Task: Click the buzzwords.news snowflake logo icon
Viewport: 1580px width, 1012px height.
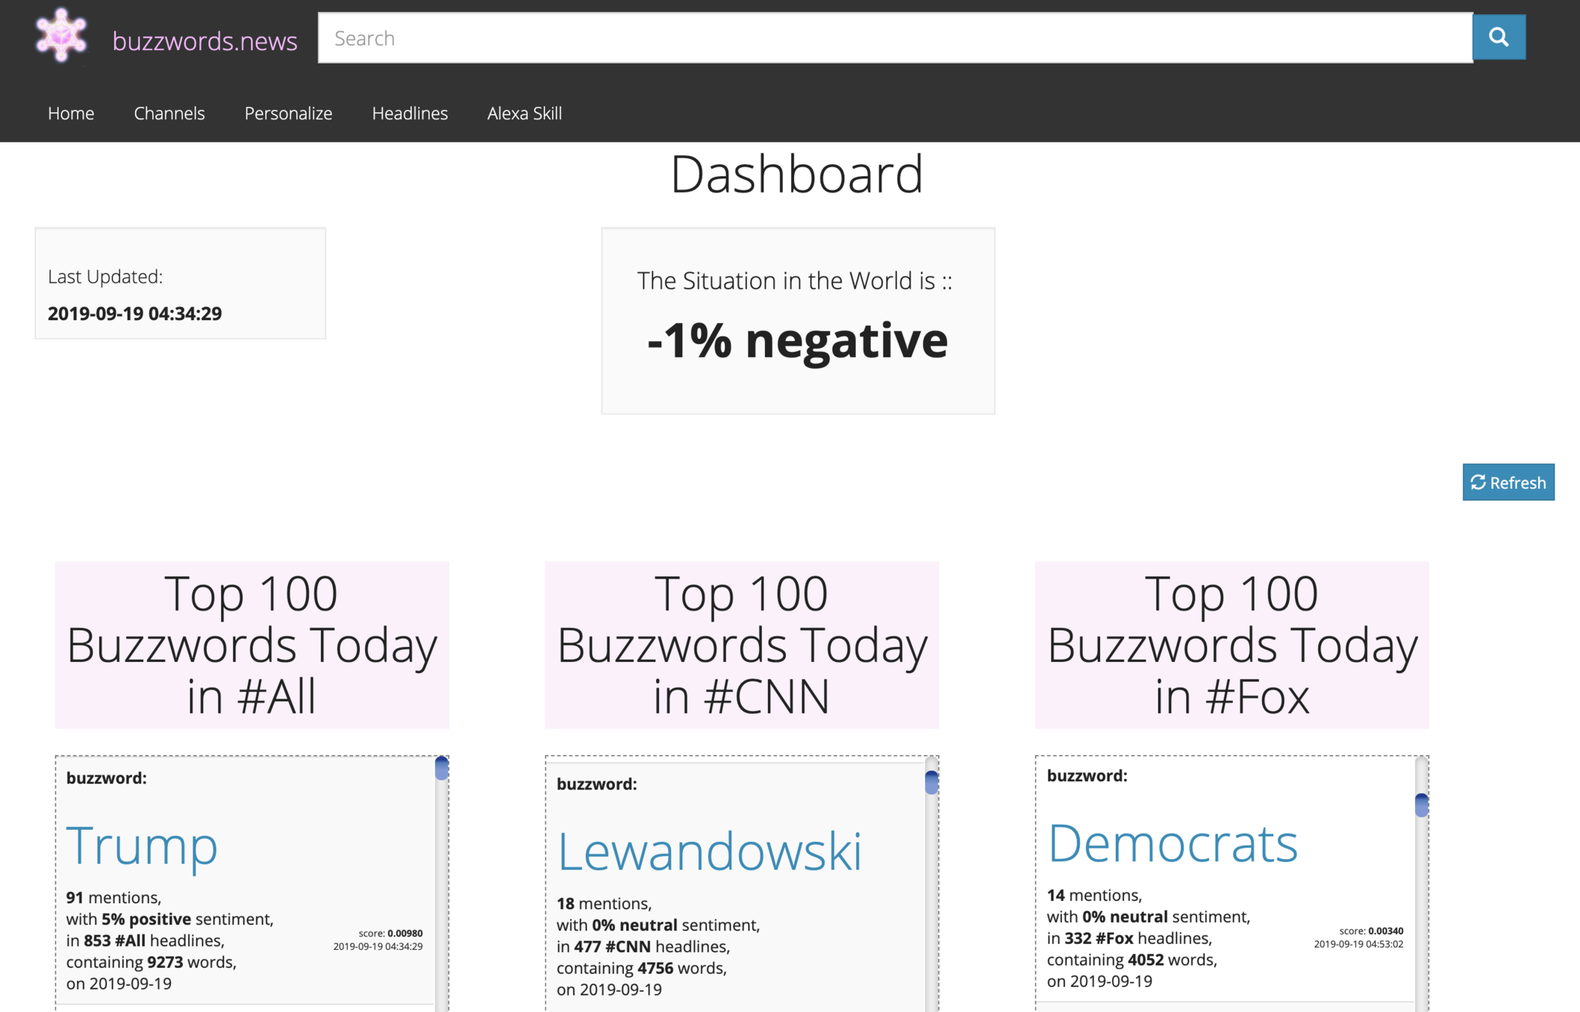Action: click(61, 35)
